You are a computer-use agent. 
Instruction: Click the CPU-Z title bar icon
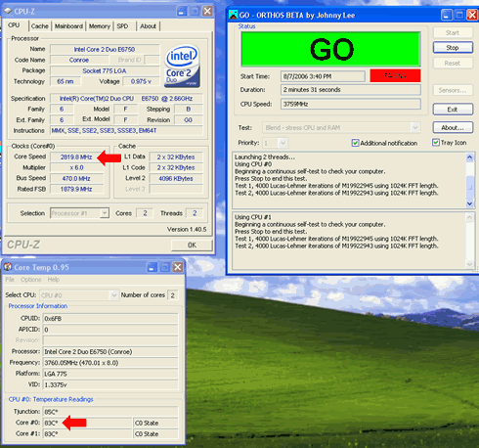8,11
